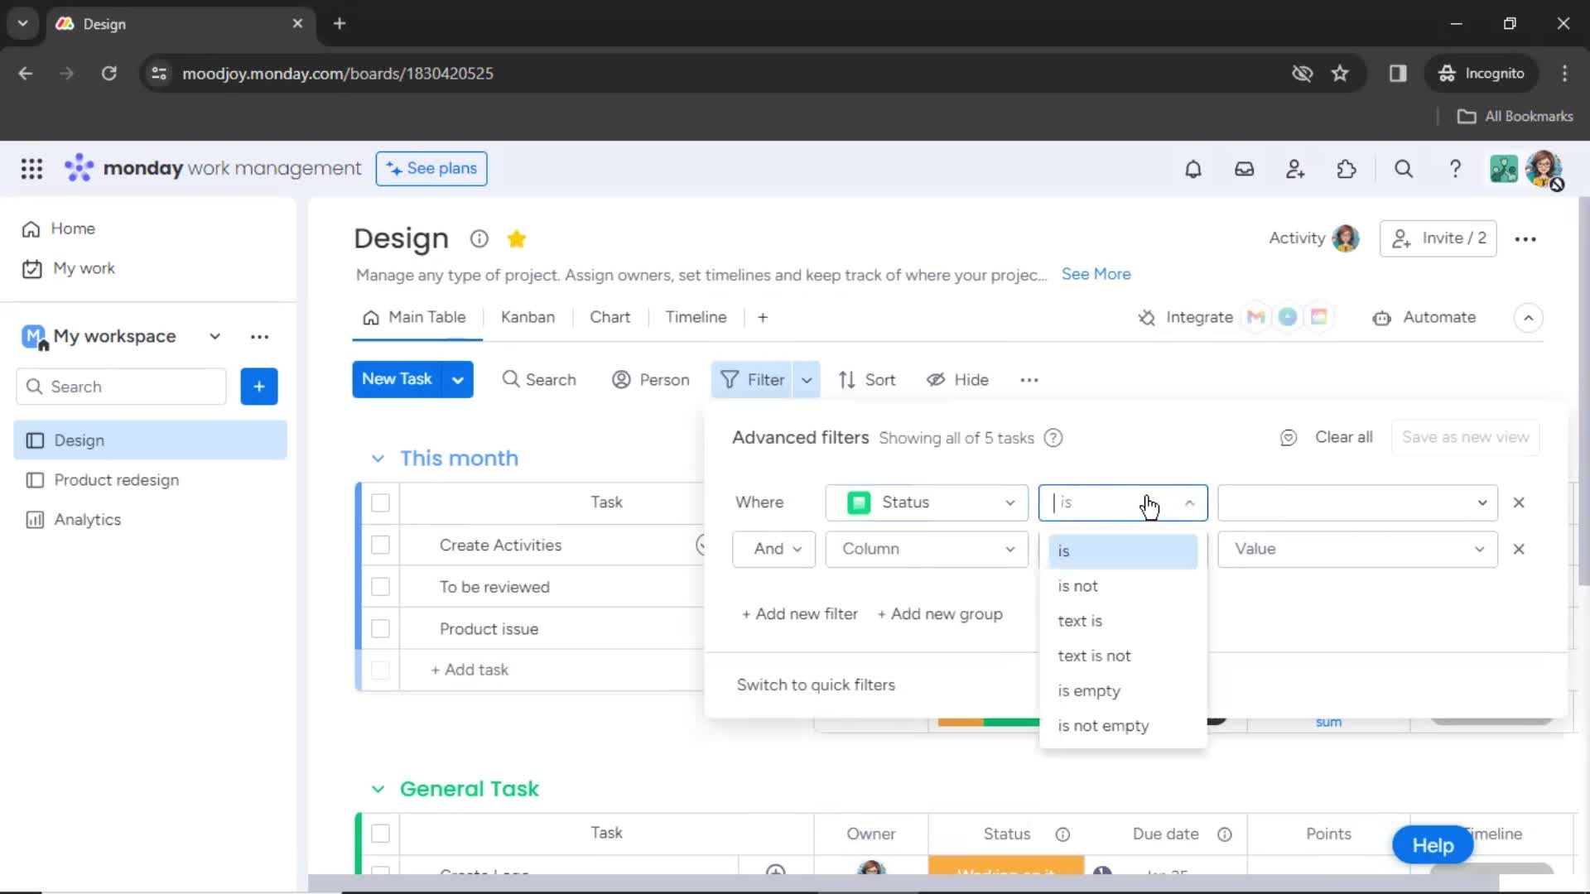Check the This month header select-all checkbox
The image size is (1590, 894).
coord(380,503)
